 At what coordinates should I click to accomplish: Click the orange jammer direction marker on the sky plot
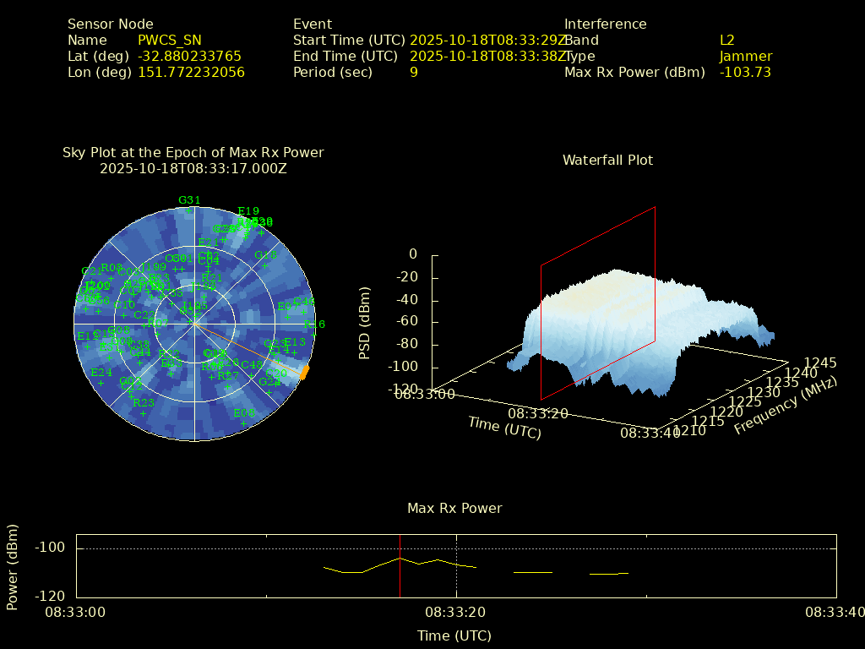pyautogui.click(x=304, y=372)
